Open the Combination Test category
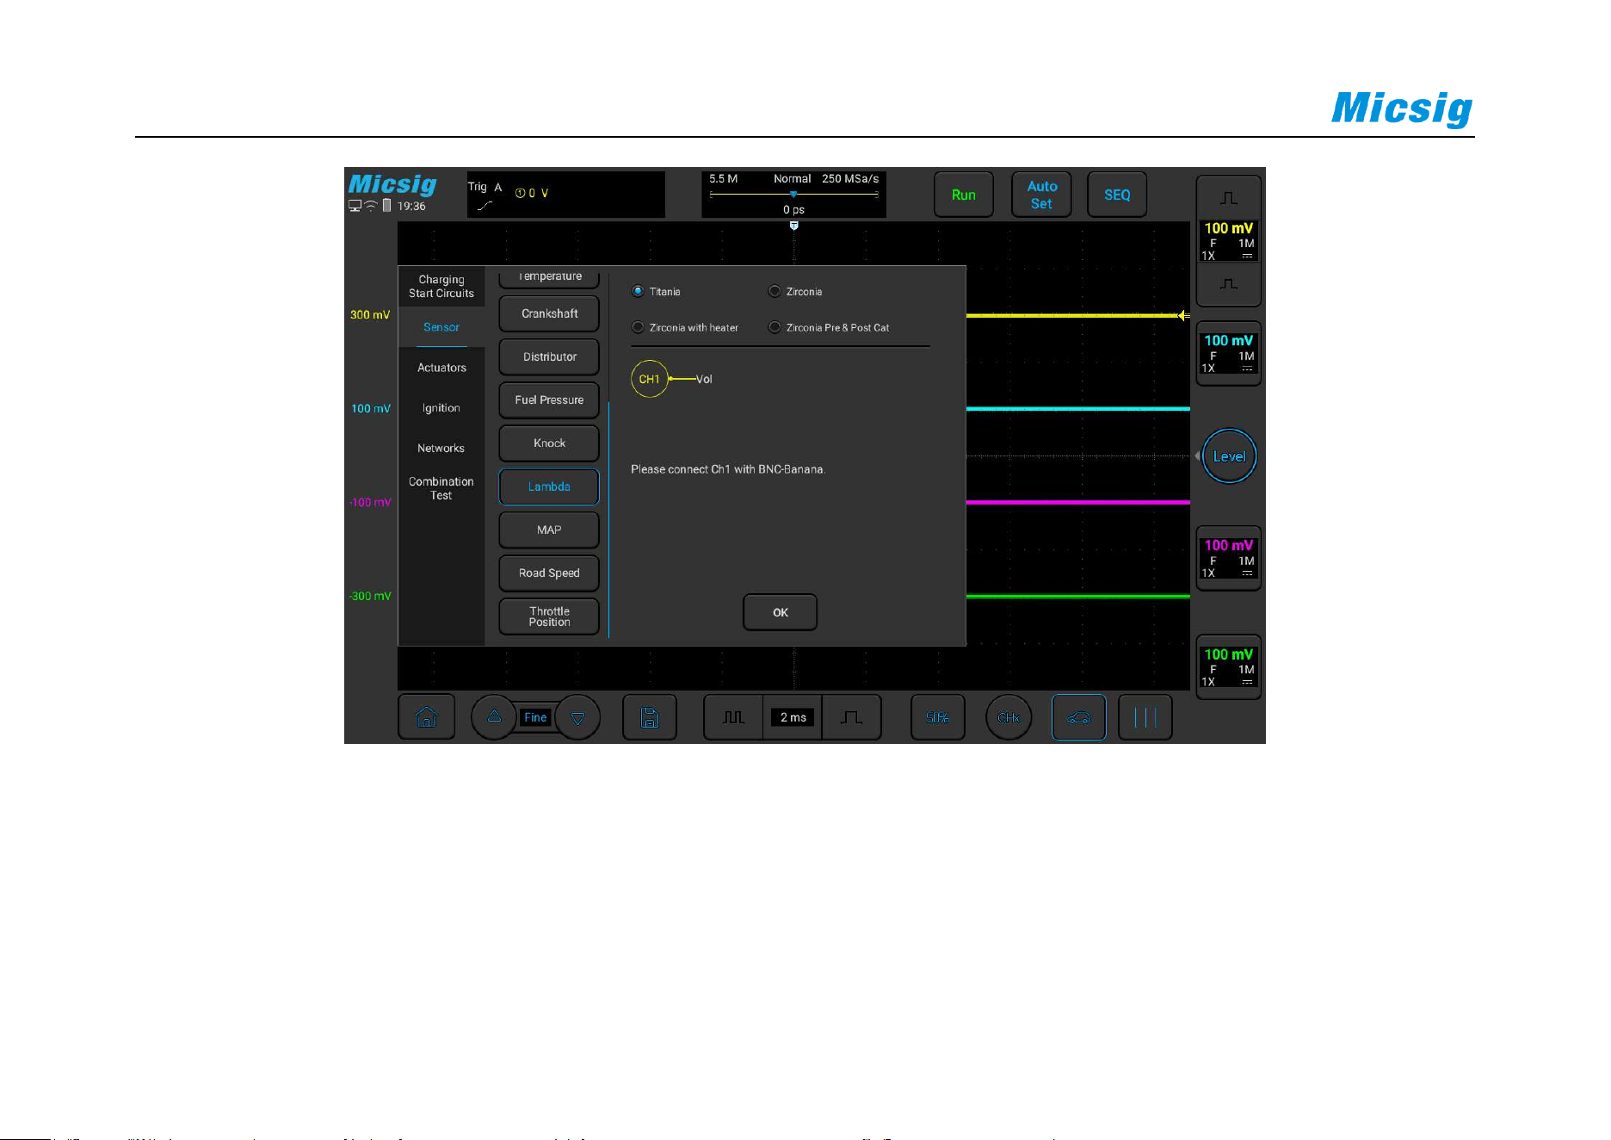1611x1140 pixels. 441,488
